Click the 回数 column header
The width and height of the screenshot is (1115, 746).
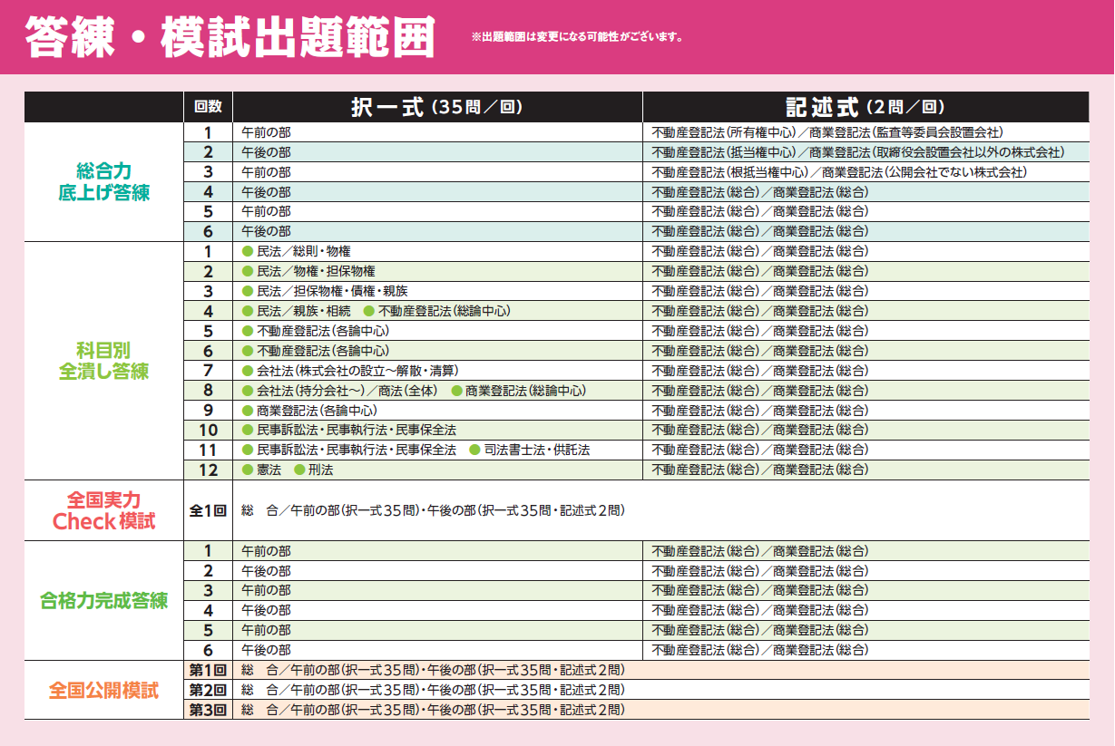(208, 107)
